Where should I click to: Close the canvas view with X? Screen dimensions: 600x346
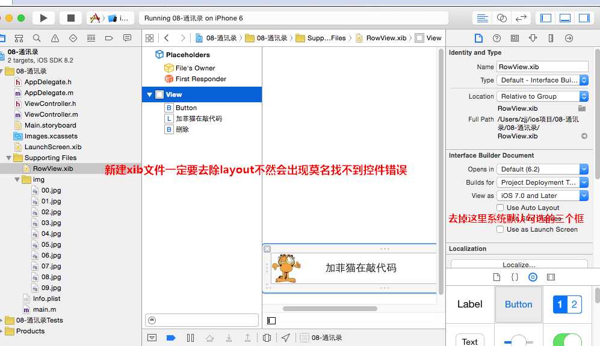[x=267, y=249]
